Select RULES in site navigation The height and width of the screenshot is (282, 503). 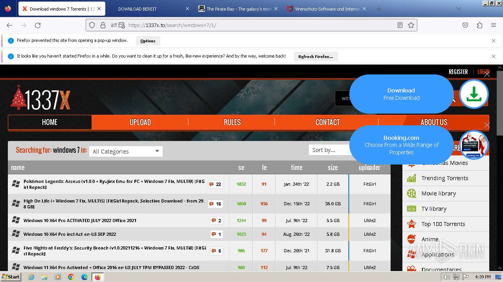232,122
